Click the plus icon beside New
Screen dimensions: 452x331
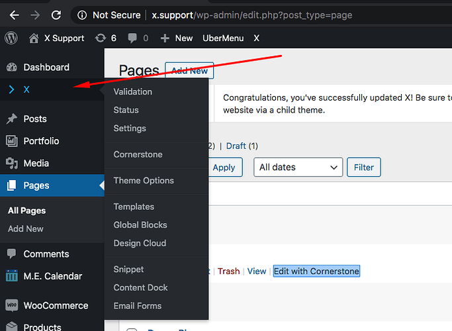click(x=165, y=38)
